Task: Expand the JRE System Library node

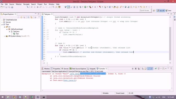Action: click(4, 36)
